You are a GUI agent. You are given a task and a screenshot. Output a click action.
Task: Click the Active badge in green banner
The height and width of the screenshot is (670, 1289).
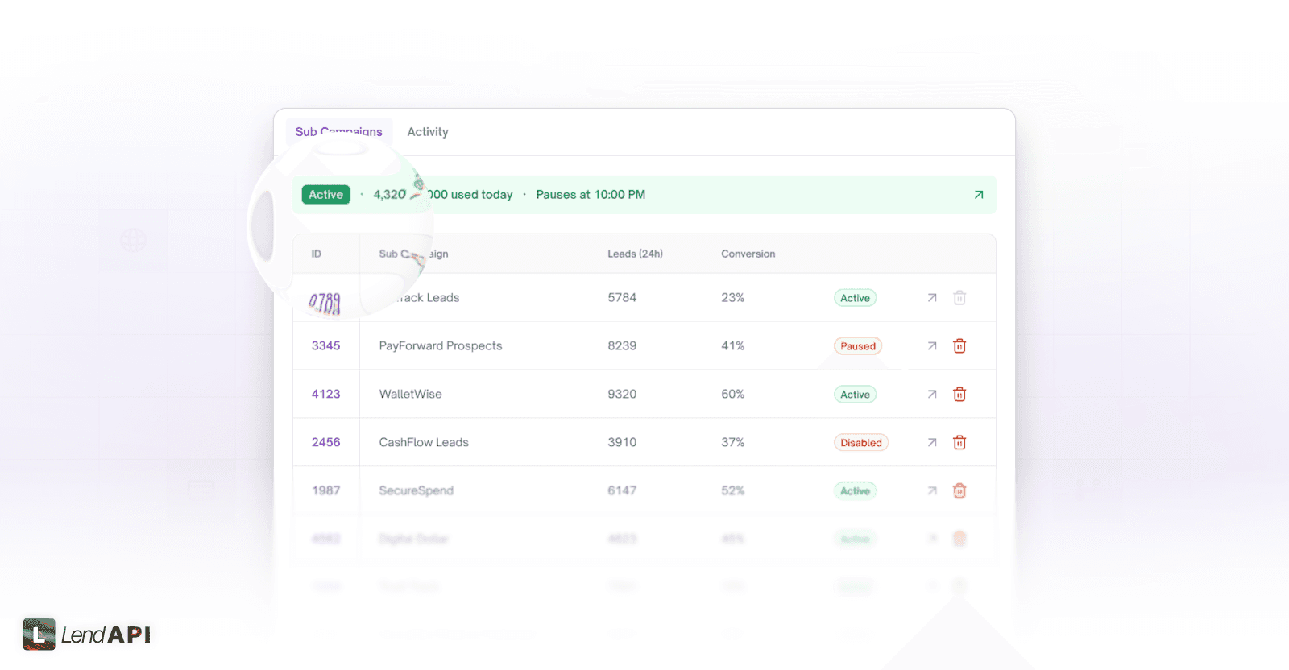click(x=325, y=195)
